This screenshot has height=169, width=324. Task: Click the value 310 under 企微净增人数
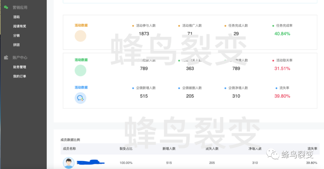pos(236,96)
